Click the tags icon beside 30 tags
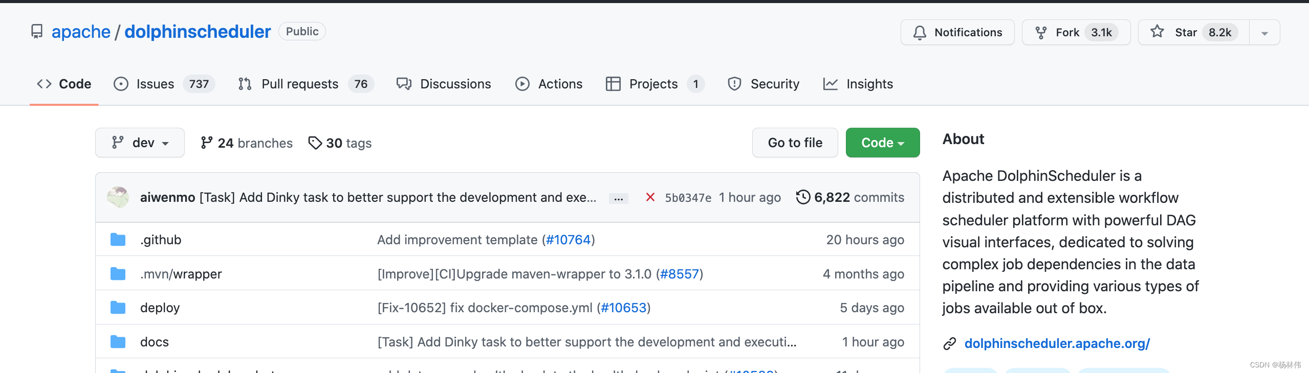The image size is (1309, 373). [x=315, y=143]
